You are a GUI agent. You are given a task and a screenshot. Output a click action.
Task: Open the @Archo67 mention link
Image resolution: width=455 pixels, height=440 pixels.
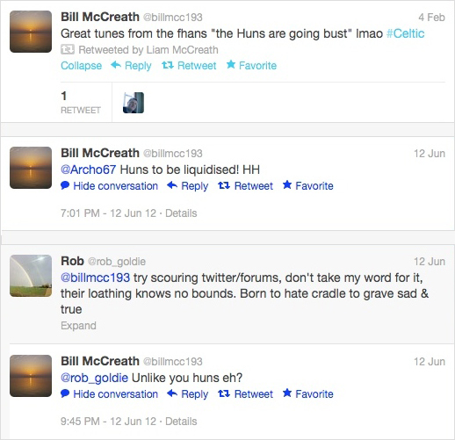[x=88, y=170]
